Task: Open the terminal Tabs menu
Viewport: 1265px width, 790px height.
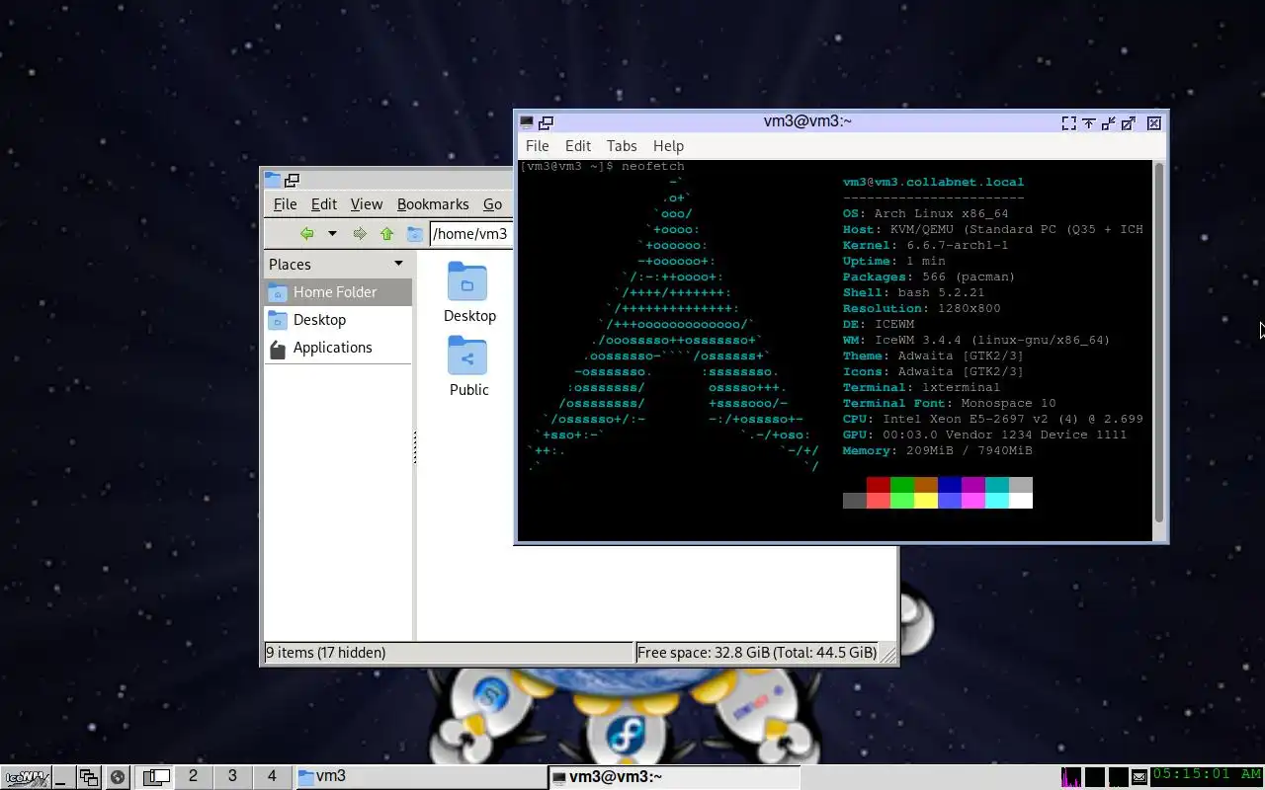Action: pos(622,145)
